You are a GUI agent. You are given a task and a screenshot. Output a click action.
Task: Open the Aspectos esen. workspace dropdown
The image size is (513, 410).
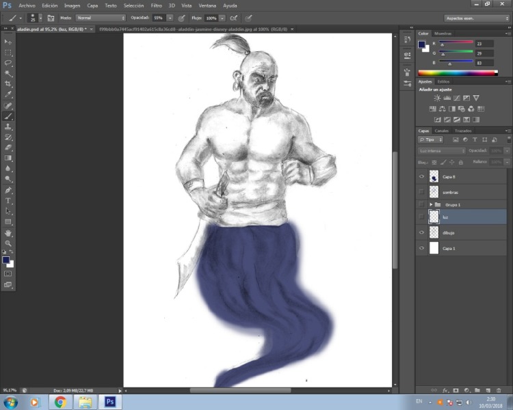476,18
